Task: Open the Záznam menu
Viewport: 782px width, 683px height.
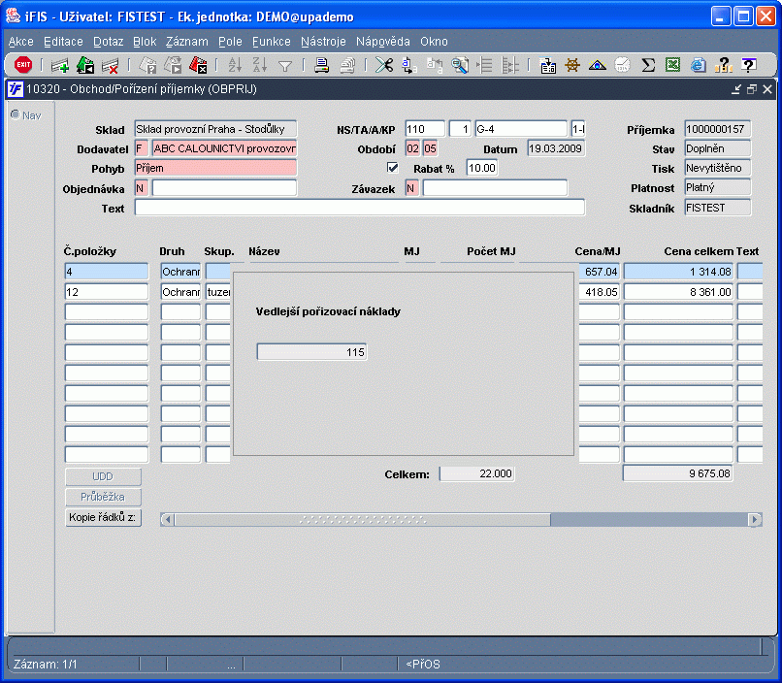Action: click(x=187, y=42)
